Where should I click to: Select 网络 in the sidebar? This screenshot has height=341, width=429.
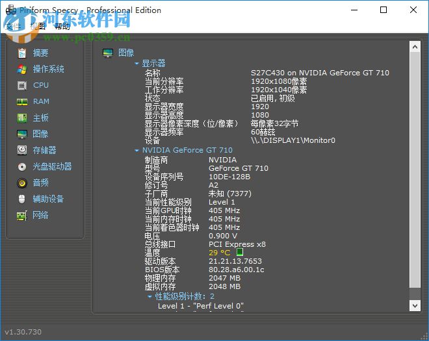[40, 215]
